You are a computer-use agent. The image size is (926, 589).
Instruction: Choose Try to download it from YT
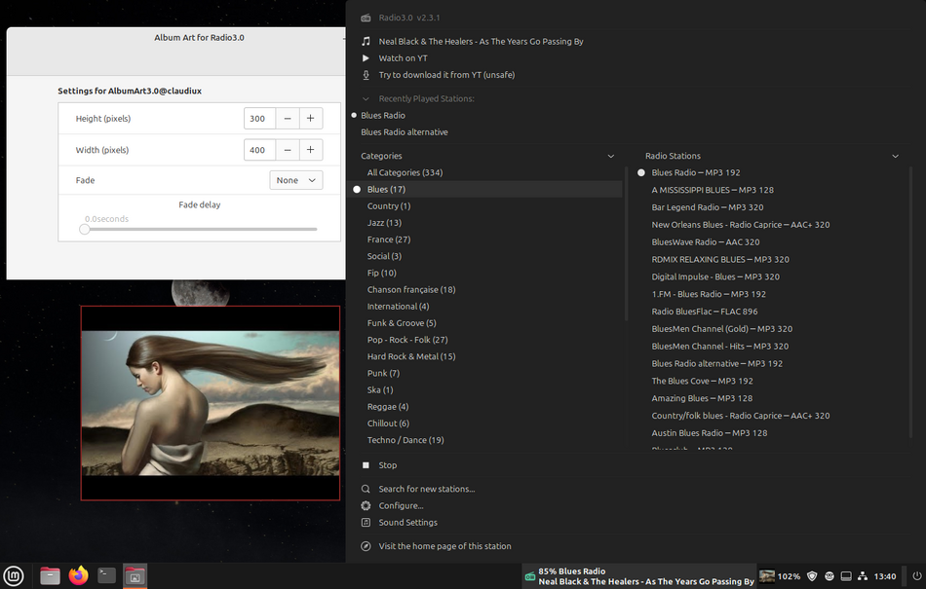tap(446, 75)
